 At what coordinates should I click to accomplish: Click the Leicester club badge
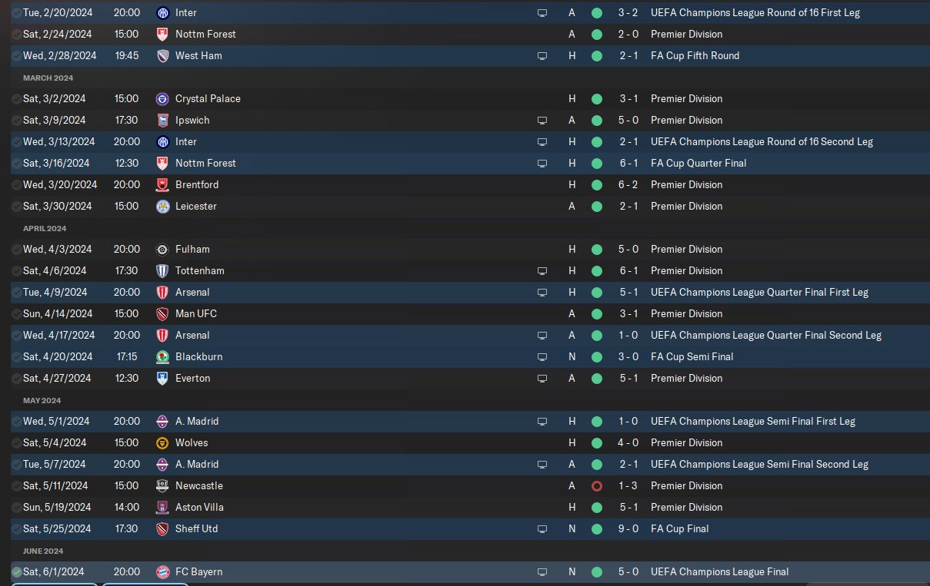coord(162,206)
